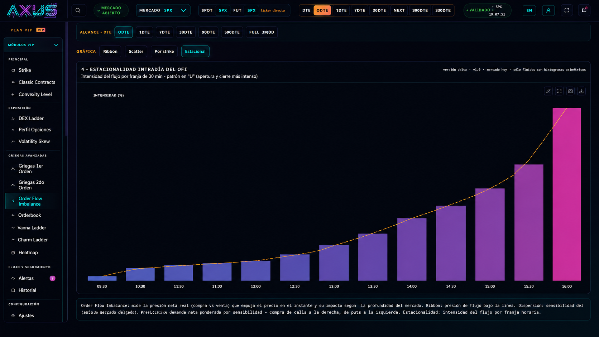Select the FULL 390D scope option
Screen dimensions: 599x337
point(262,32)
